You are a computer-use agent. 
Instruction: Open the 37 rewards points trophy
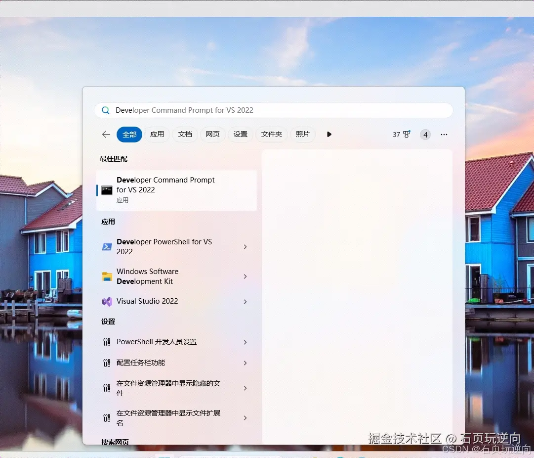point(402,135)
